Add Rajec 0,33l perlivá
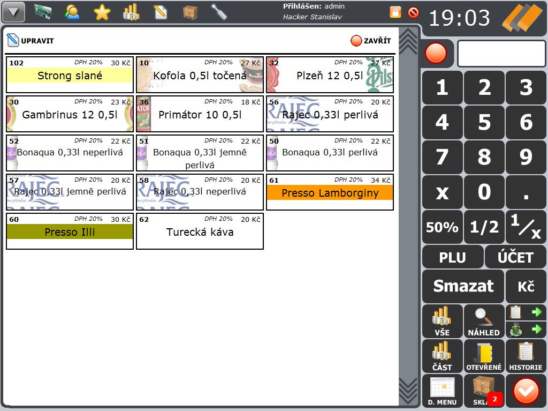This screenshot has height=411, width=548. [330, 114]
